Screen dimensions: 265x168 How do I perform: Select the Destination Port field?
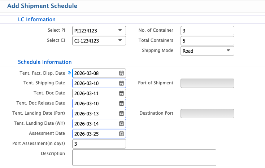tap(207, 114)
